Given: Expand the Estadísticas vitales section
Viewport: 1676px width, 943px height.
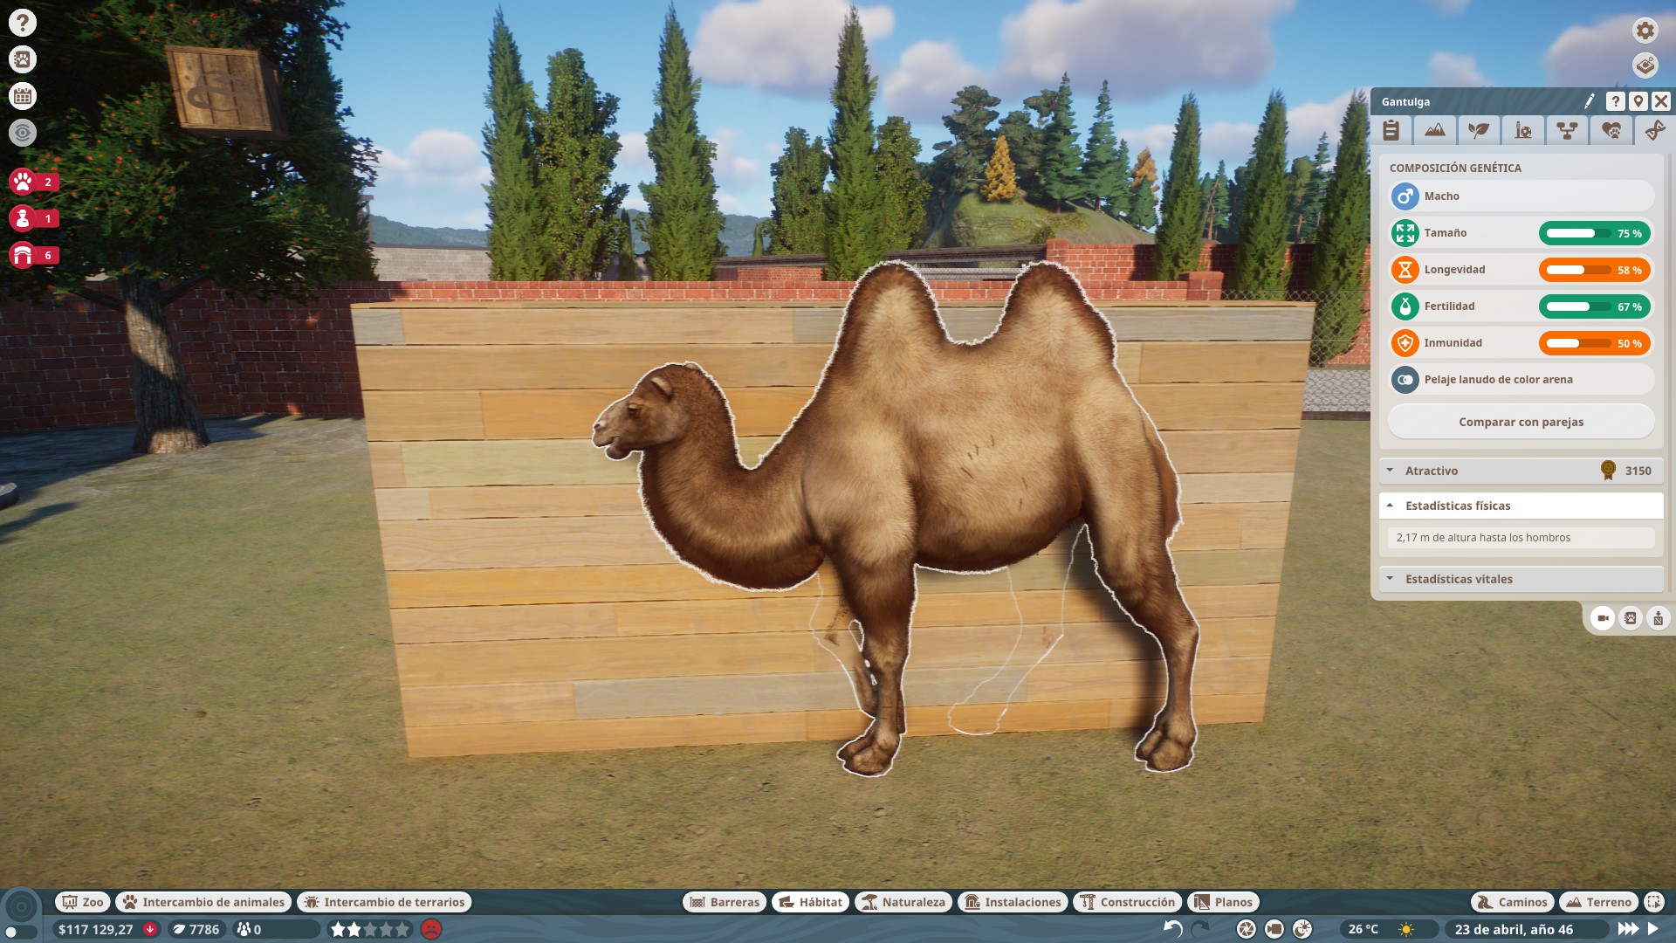Looking at the screenshot, I should click(1521, 579).
